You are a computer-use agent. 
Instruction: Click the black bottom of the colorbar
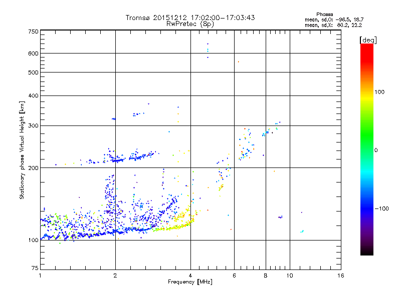(x=367, y=251)
